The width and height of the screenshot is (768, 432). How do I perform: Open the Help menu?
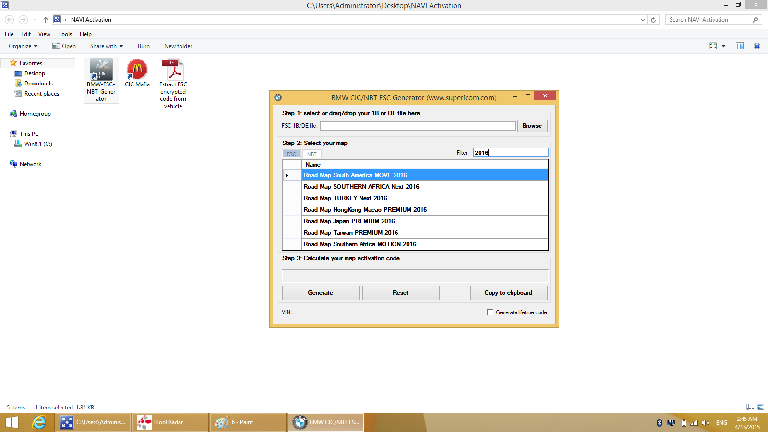[85, 34]
